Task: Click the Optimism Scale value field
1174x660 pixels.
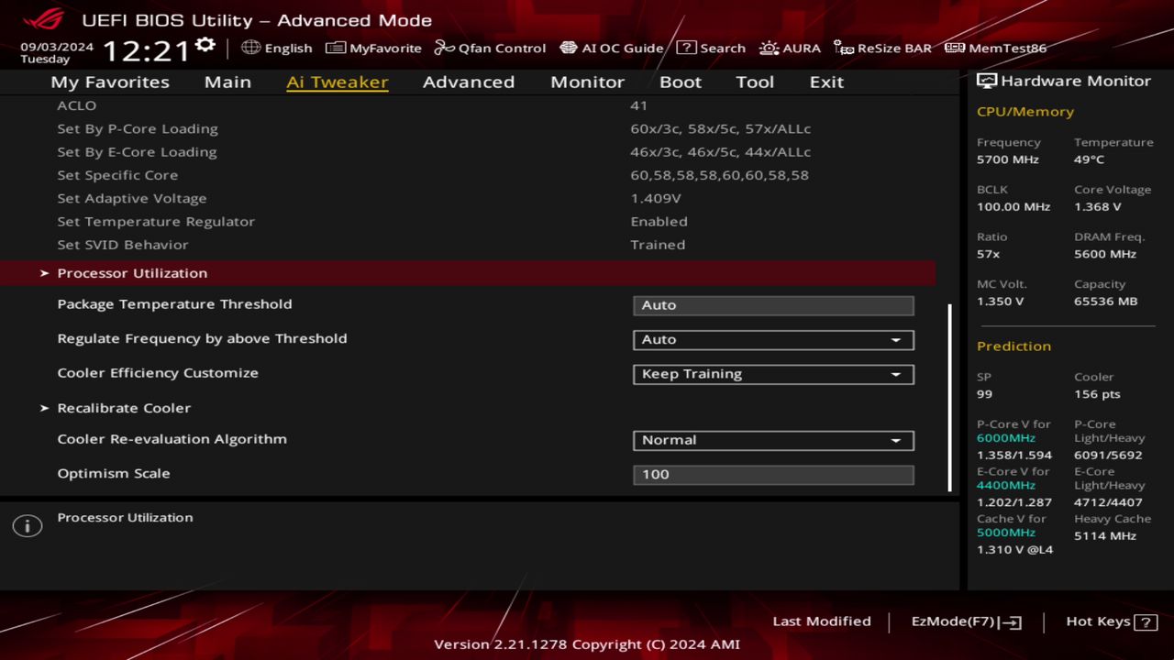Action: [773, 475]
